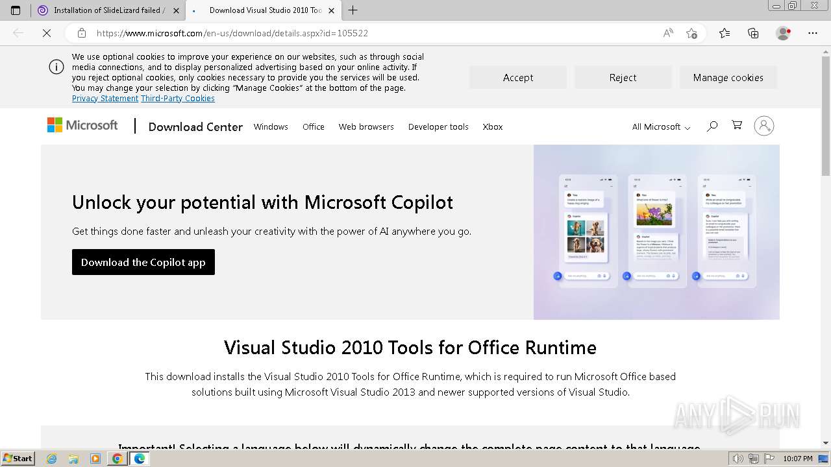Close the Download Visual Studio tab
Viewport: 831px width, 467px height.
click(x=332, y=10)
